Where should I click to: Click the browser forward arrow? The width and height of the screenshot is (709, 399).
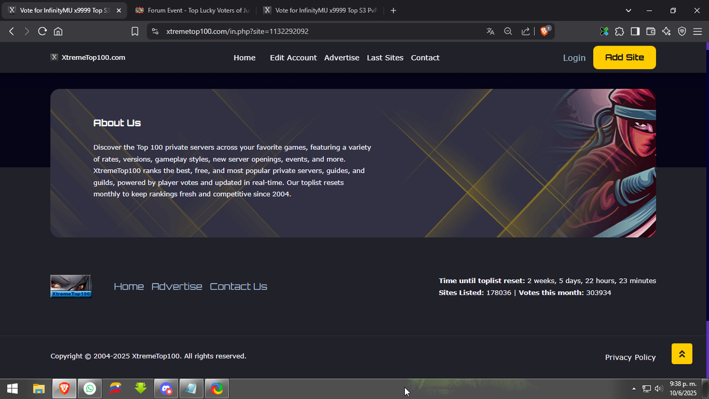27,32
